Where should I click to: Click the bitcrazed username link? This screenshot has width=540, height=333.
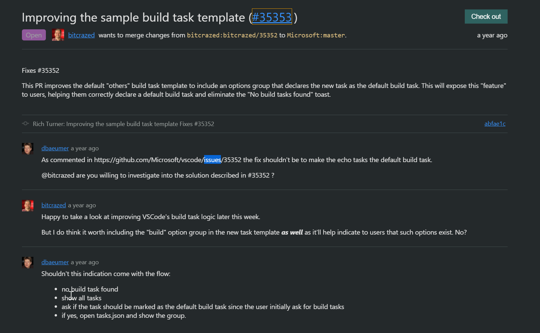tap(81, 35)
